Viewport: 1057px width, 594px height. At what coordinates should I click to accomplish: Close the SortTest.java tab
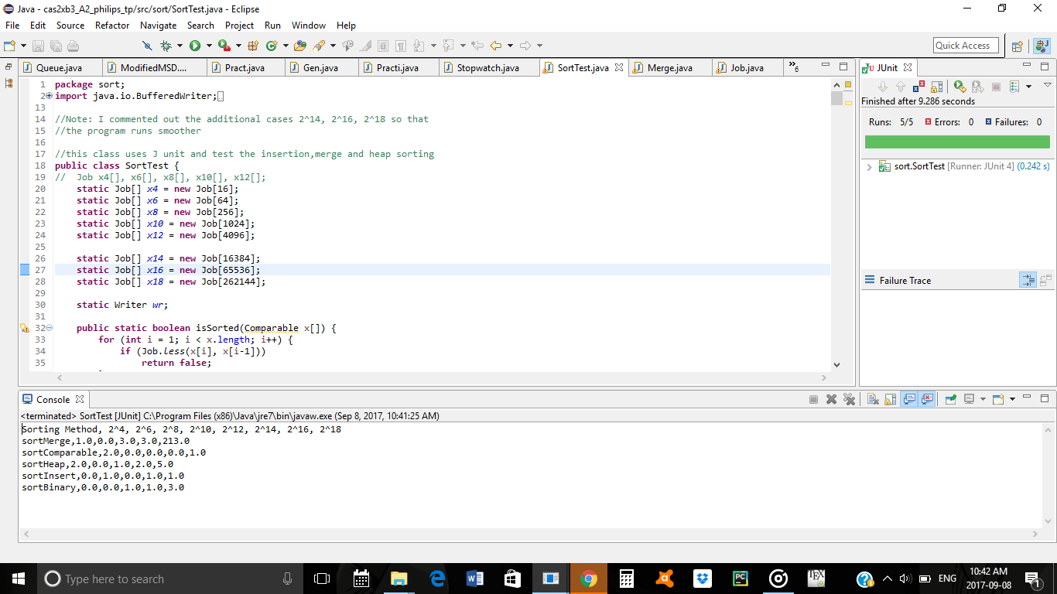pyautogui.click(x=619, y=68)
